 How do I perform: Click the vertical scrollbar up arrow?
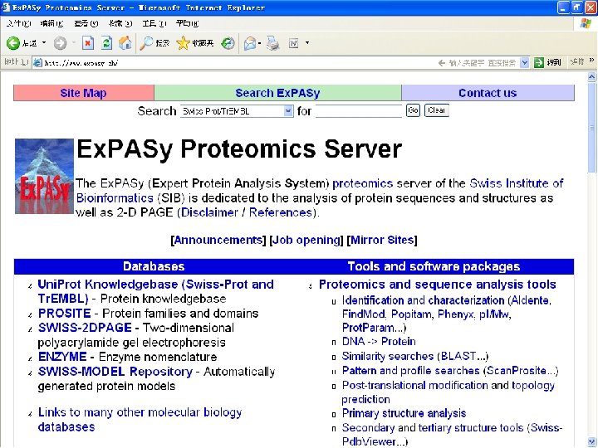pos(592,77)
